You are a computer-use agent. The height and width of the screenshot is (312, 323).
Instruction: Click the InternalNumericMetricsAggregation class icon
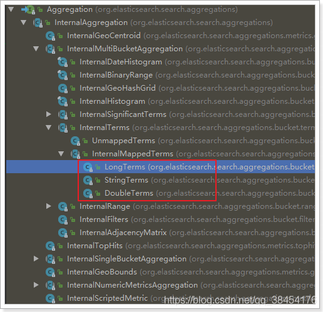51,285
